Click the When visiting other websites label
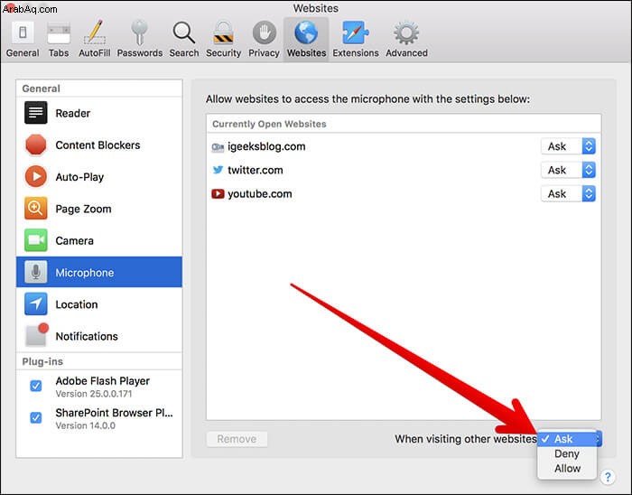 point(466,439)
